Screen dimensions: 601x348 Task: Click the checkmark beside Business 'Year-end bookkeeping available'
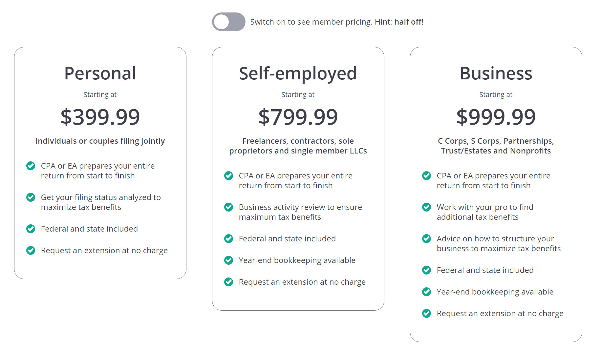pyautogui.click(x=427, y=292)
